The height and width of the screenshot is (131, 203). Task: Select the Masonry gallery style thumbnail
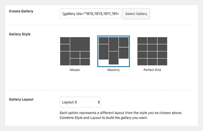(x=113, y=51)
